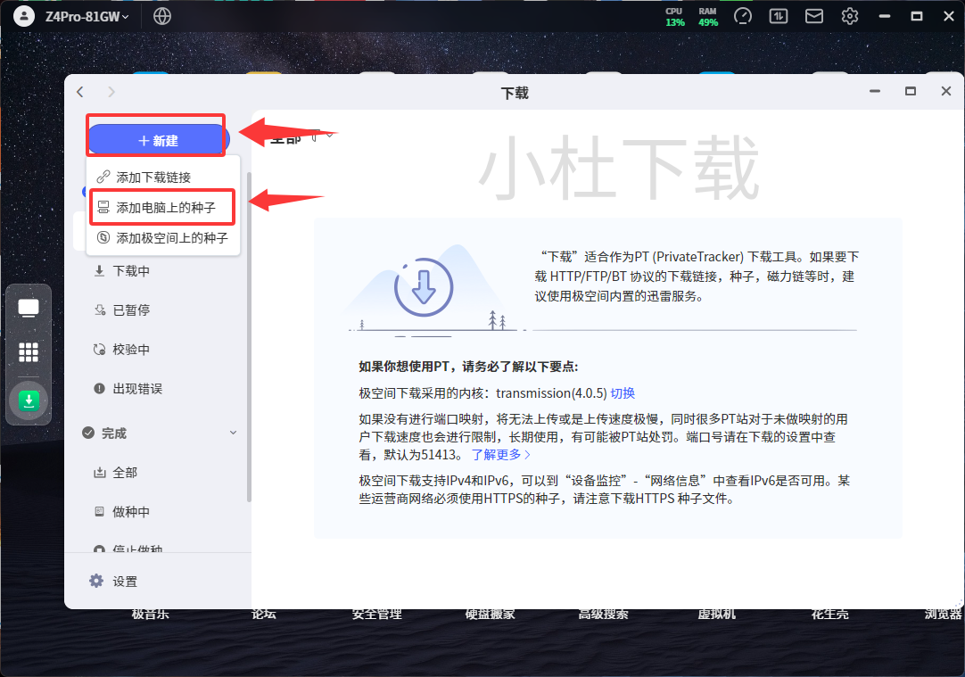The width and height of the screenshot is (965, 677).
Task: Open the Z4Pro-81GW device dropdown
Action: click(x=87, y=16)
